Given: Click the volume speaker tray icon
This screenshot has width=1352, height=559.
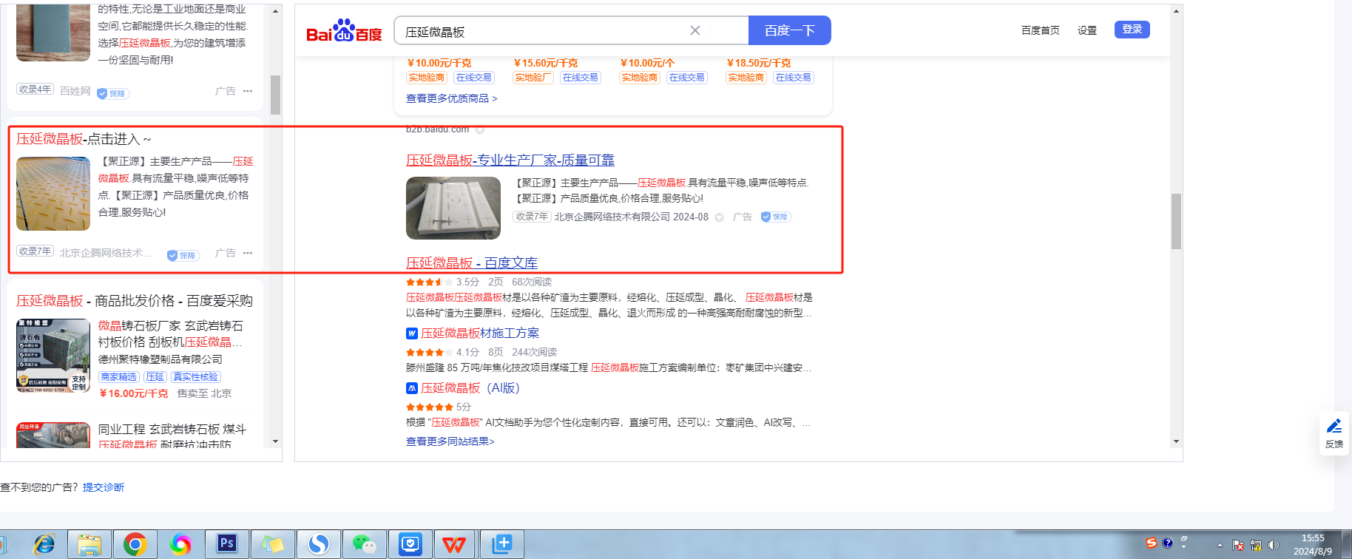Looking at the screenshot, I should pos(1273,545).
